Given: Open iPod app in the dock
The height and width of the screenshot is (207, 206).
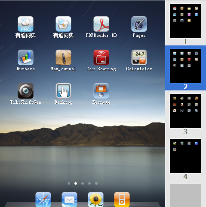Looking at the screenshot, I should [122, 199].
